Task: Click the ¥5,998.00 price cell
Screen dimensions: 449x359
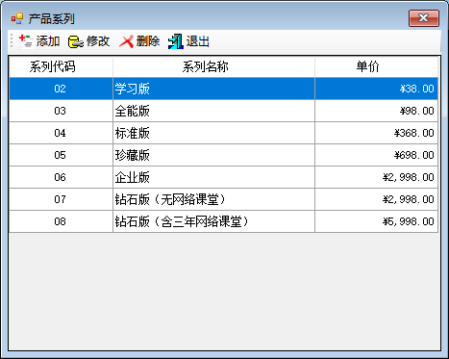Action: 376,221
